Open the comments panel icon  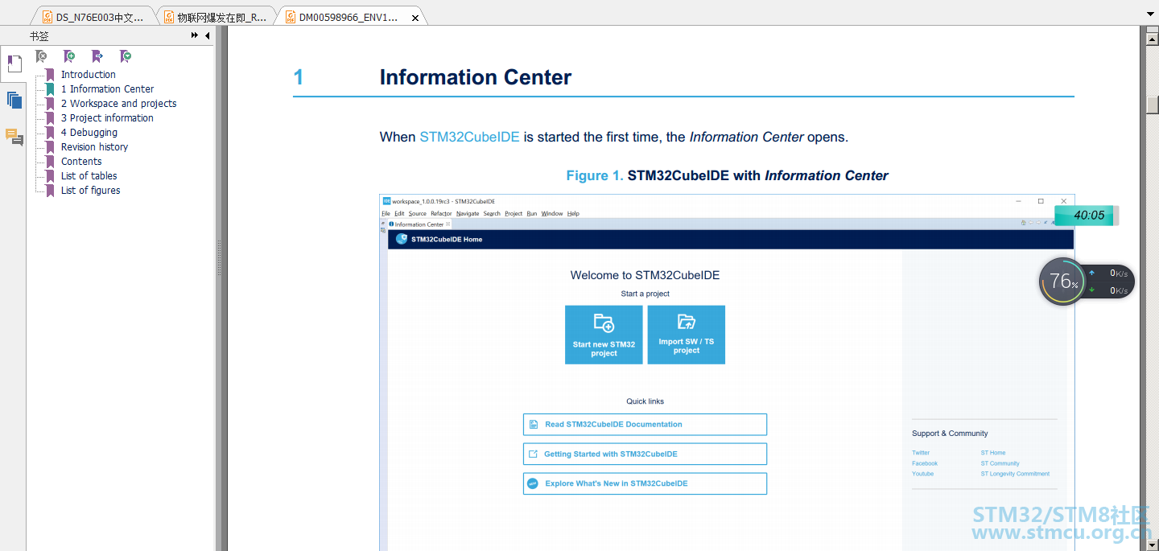tap(14, 137)
